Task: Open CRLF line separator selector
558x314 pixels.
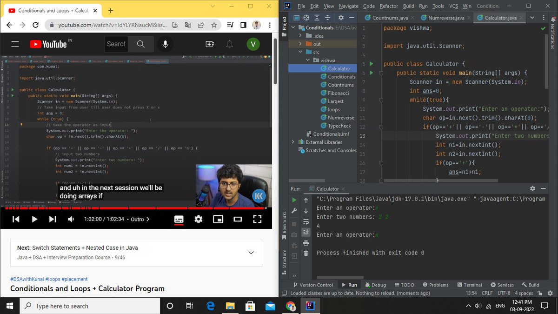Action: click(x=487, y=293)
